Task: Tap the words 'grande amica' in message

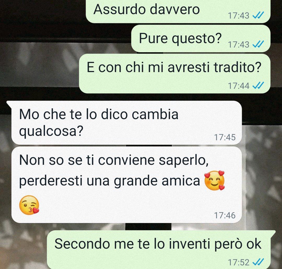Action: (x=157, y=181)
